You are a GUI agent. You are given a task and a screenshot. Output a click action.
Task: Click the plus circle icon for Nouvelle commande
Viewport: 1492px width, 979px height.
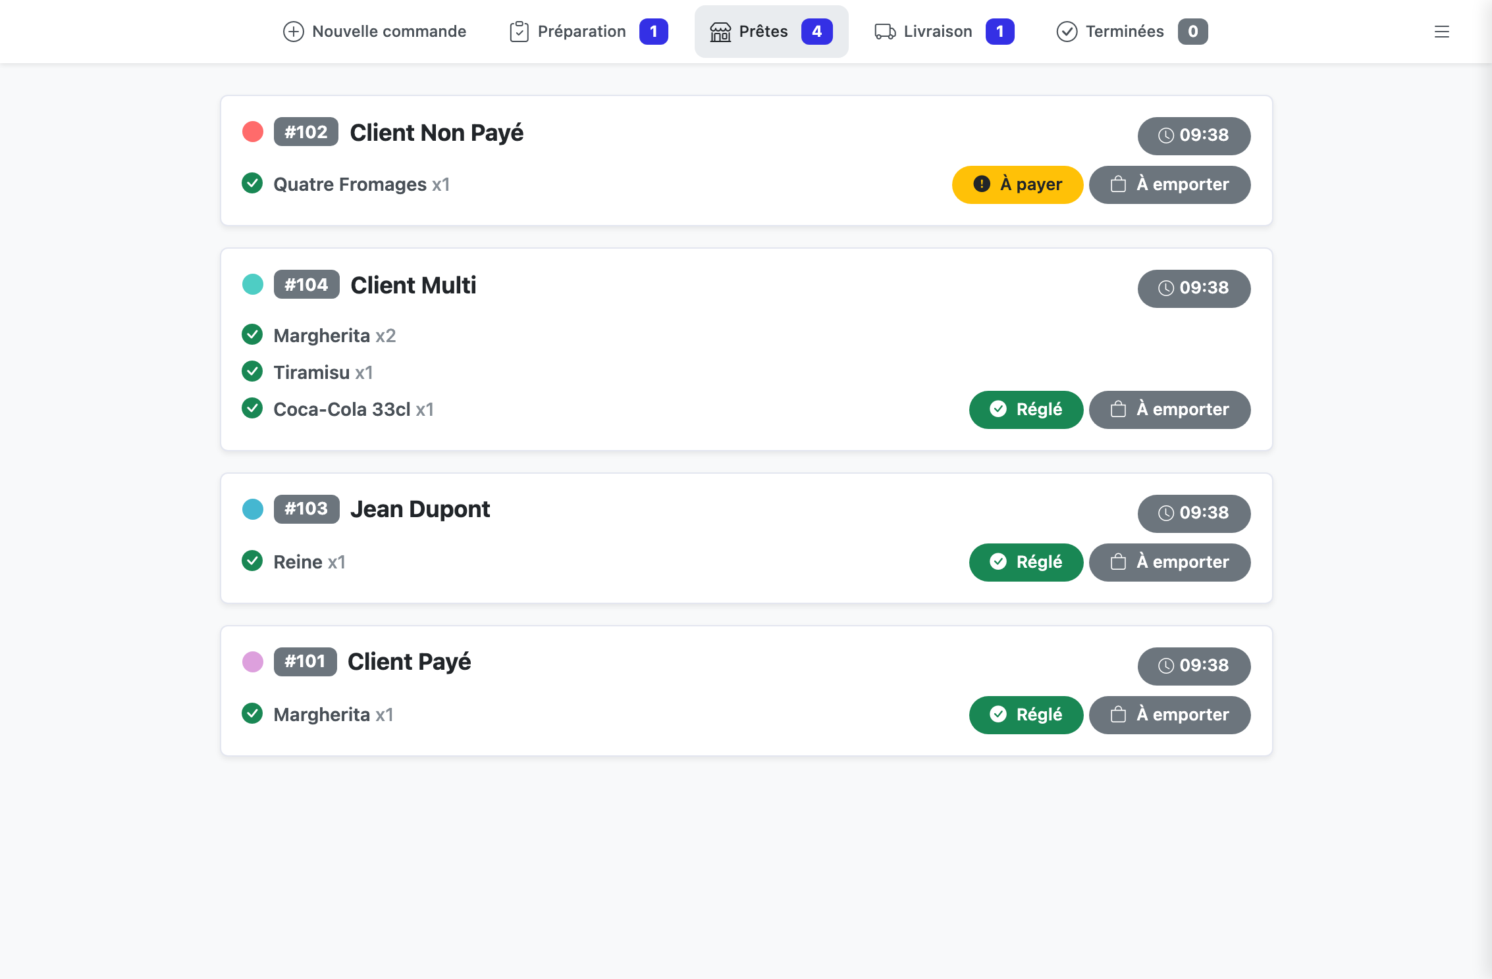tap(294, 32)
